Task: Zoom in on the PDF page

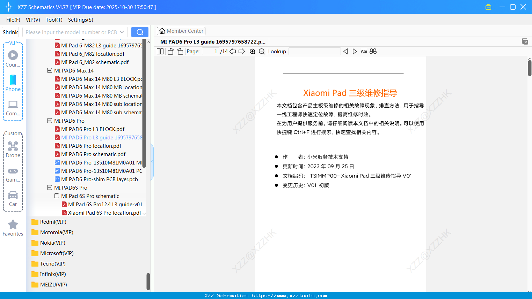Action: 252,51
